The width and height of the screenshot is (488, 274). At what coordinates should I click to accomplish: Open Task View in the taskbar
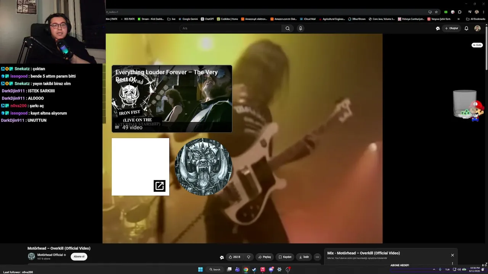(x=229, y=269)
